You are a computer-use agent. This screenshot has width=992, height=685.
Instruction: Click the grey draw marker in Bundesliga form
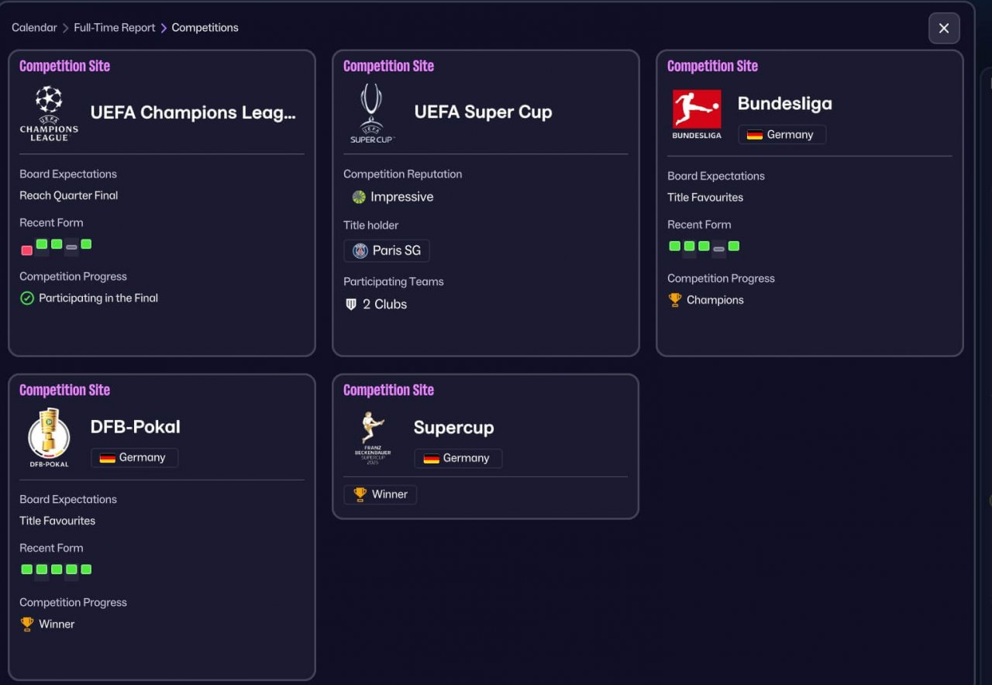[719, 249]
